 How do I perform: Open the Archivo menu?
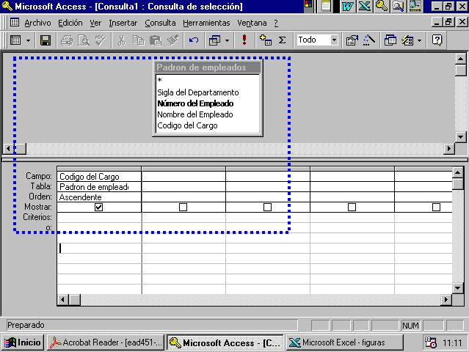[x=37, y=23]
